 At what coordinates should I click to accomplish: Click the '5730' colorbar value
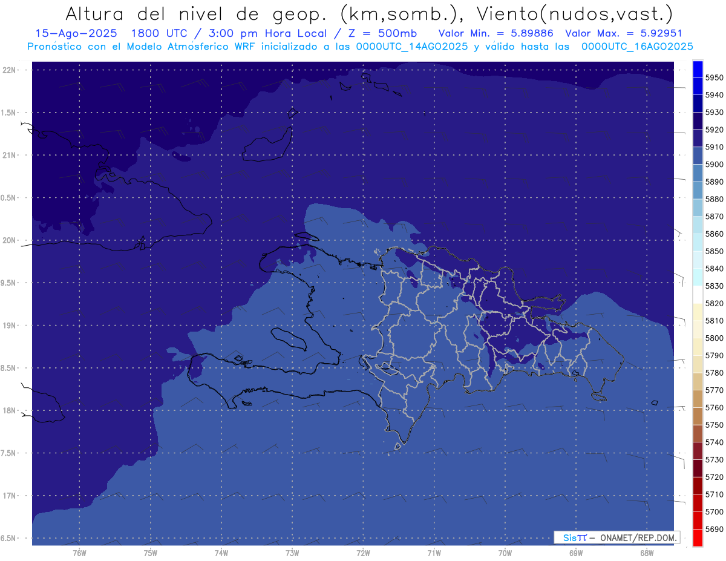tap(715, 460)
